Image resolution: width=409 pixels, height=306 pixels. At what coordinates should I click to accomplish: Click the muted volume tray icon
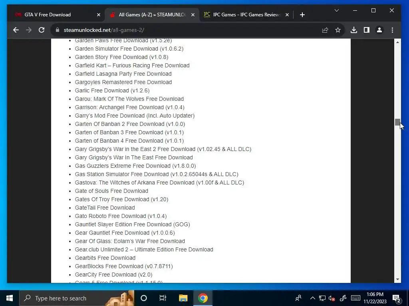(x=332, y=298)
